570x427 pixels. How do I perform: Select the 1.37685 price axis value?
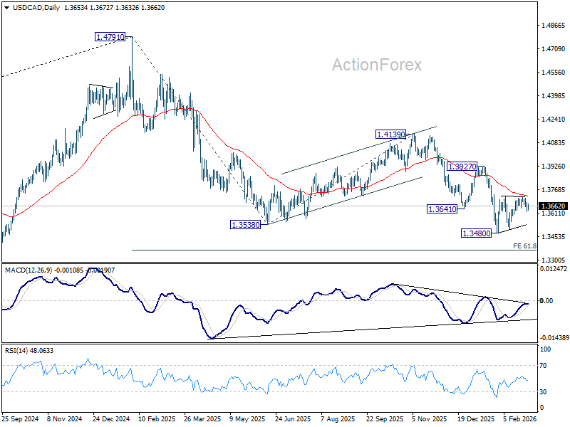(x=554, y=189)
